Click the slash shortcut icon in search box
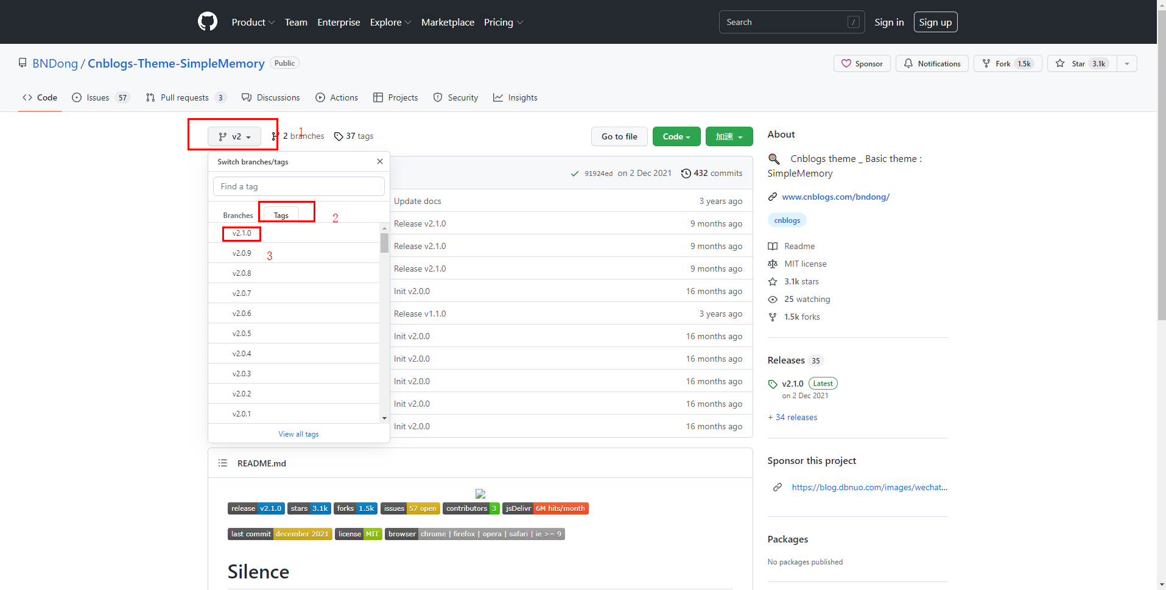 coord(854,22)
